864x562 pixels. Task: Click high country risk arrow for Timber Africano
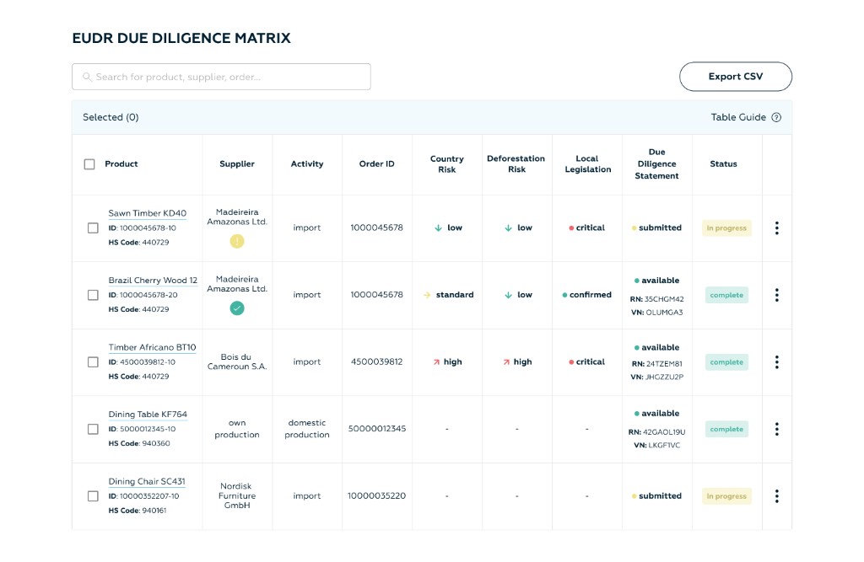436,362
